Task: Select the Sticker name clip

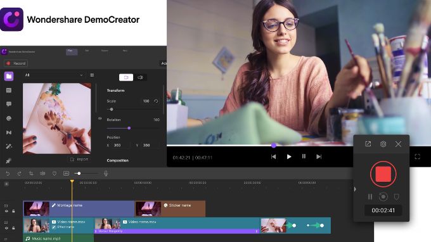Action: click(x=170, y=208)
